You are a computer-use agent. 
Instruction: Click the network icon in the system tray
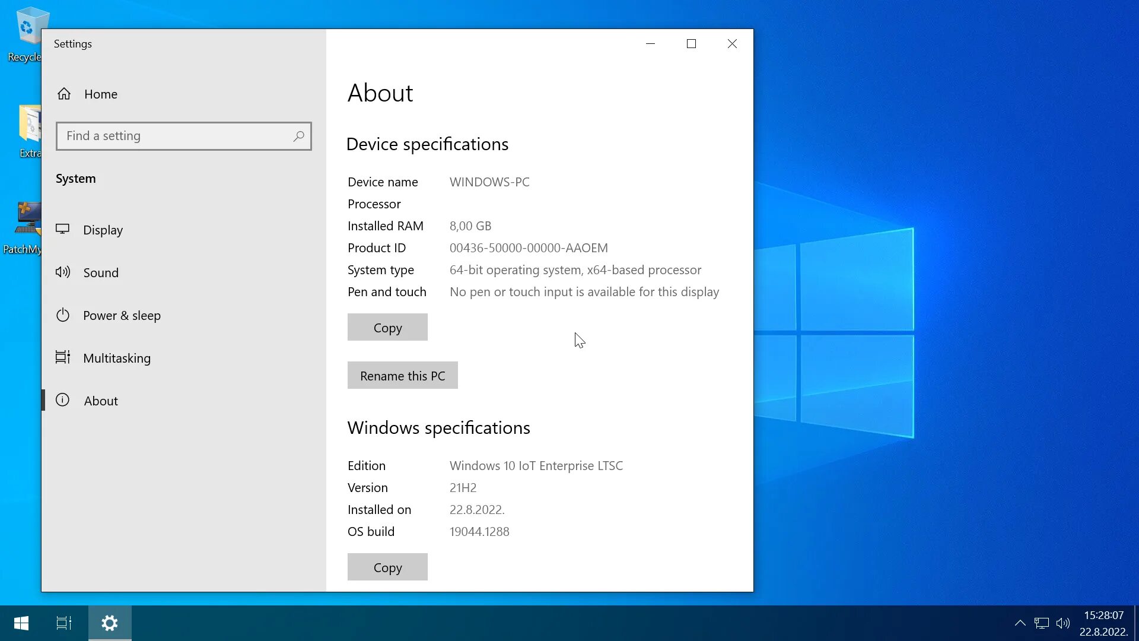tap(1041, 623)
